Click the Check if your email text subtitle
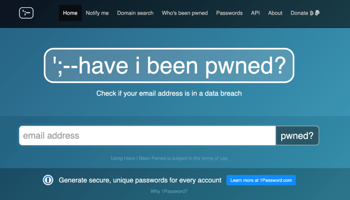Screen dimensions: 350x200 pyautogui.click(x=169, y=93)
